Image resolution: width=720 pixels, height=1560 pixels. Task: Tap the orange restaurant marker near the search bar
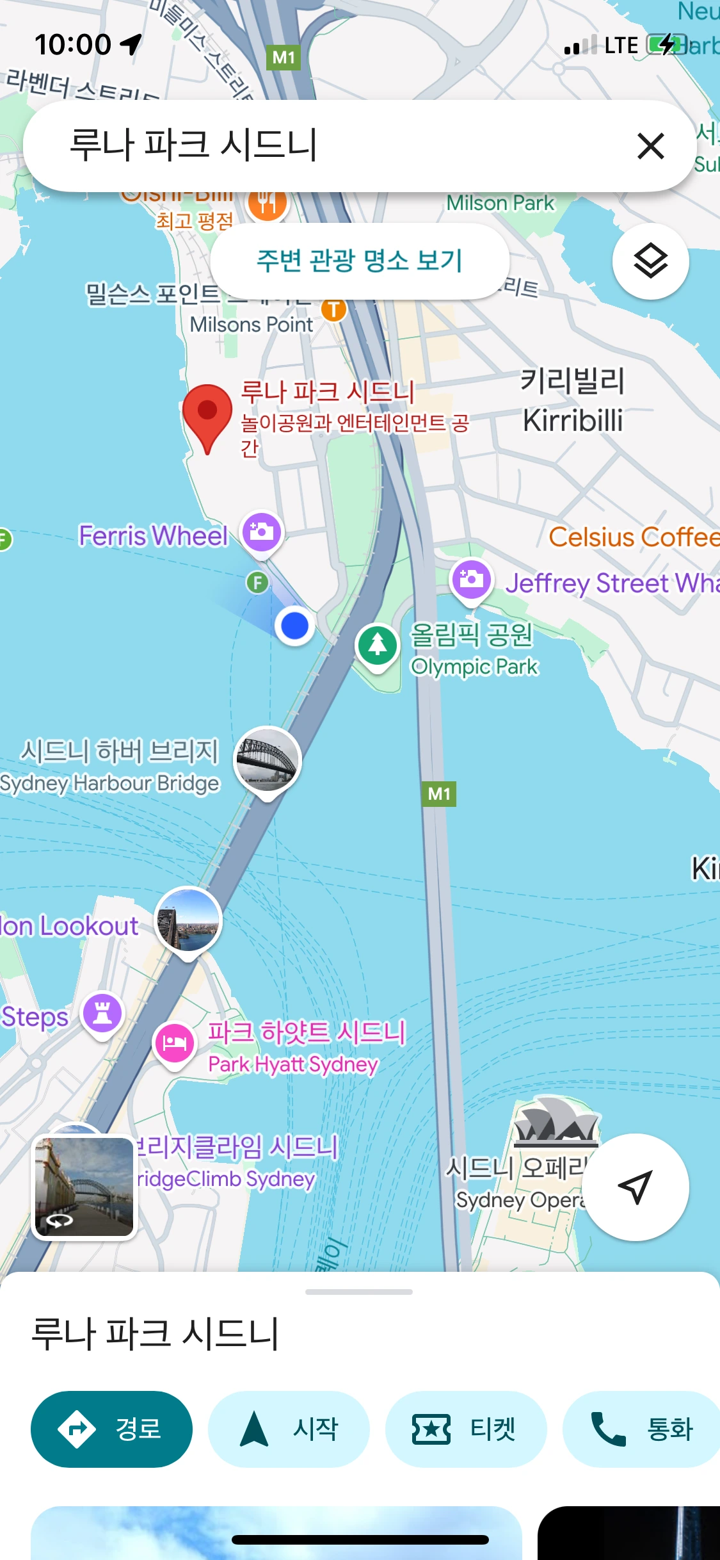click(268, 205)
